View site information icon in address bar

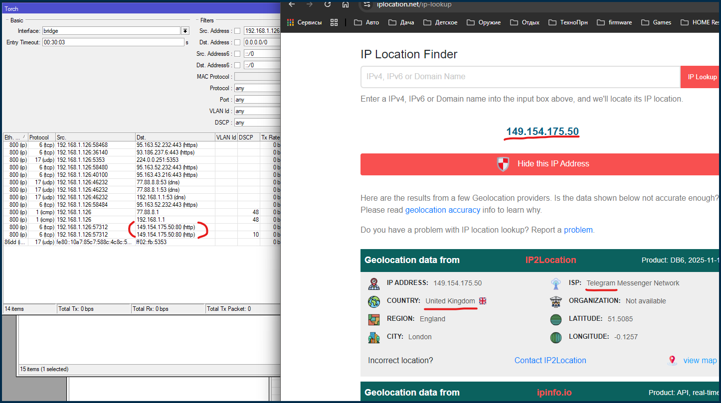tap(366, 4)
